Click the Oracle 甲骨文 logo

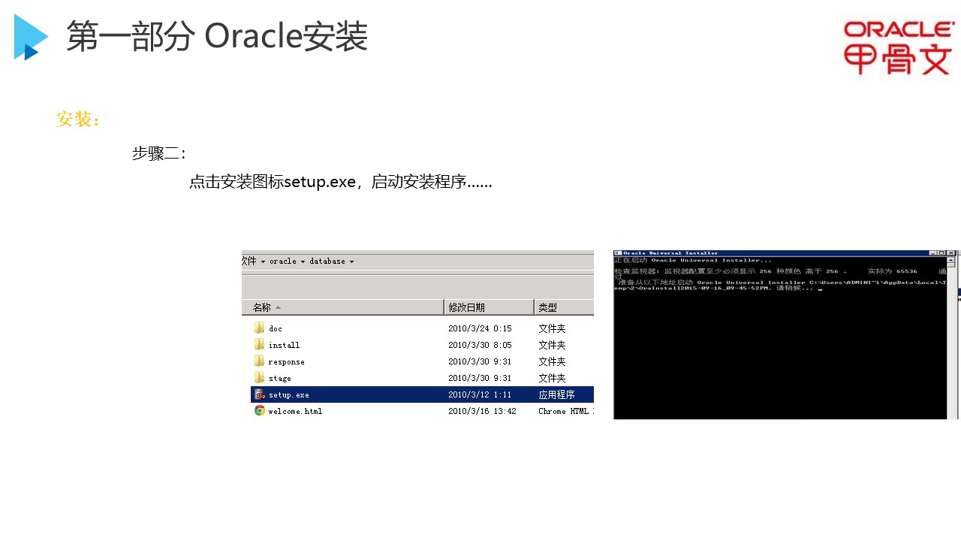tap(899, 47)
